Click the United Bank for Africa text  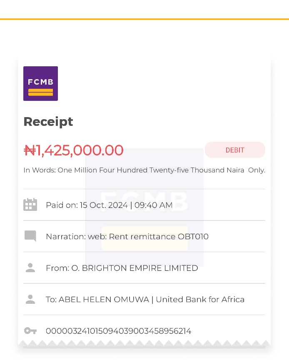[200, 299]
